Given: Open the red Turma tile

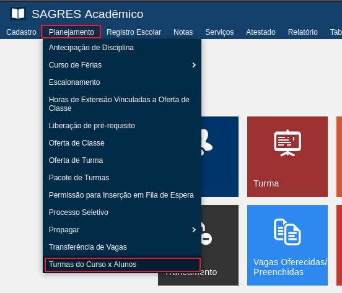Looking at the screenshot, I should coord(287,157).
